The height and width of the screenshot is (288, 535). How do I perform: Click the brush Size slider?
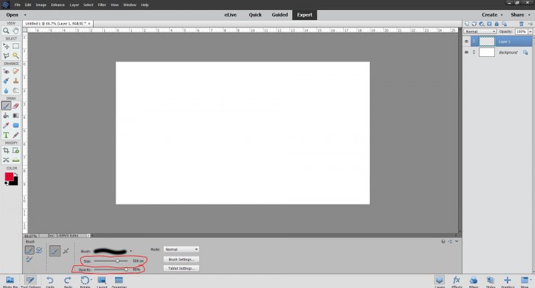point(111,261)
